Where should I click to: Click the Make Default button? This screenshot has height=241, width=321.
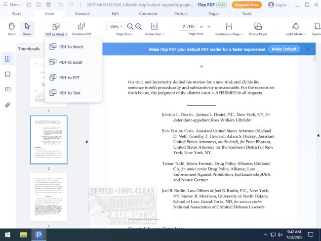coord(284,49)
